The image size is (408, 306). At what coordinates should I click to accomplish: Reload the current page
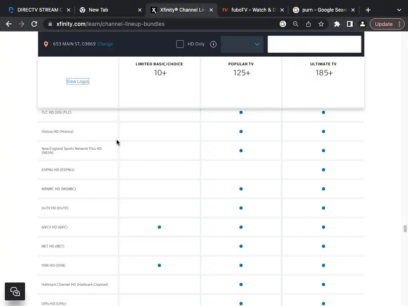[34, 24]
